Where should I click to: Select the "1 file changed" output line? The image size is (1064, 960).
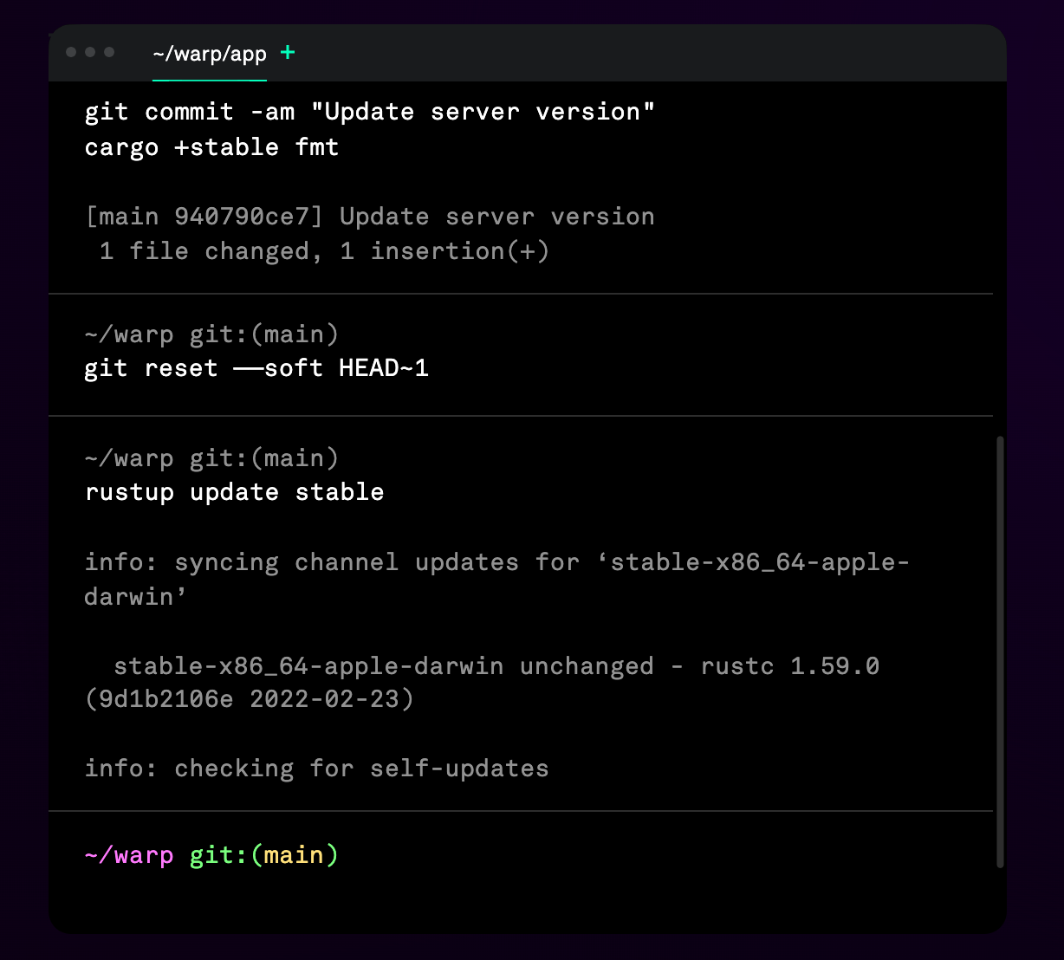click(324, 251)
